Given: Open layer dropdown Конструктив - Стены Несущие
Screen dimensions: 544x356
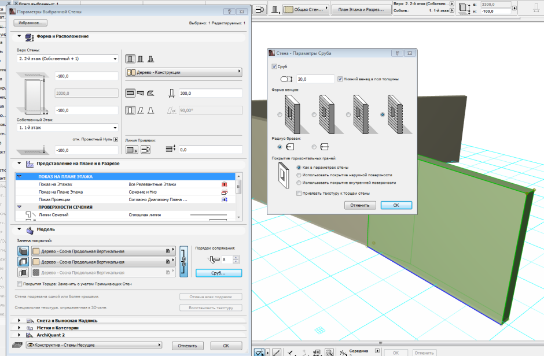Looking at the screenshot, I should pyautogui.click(x=94, y=345).
